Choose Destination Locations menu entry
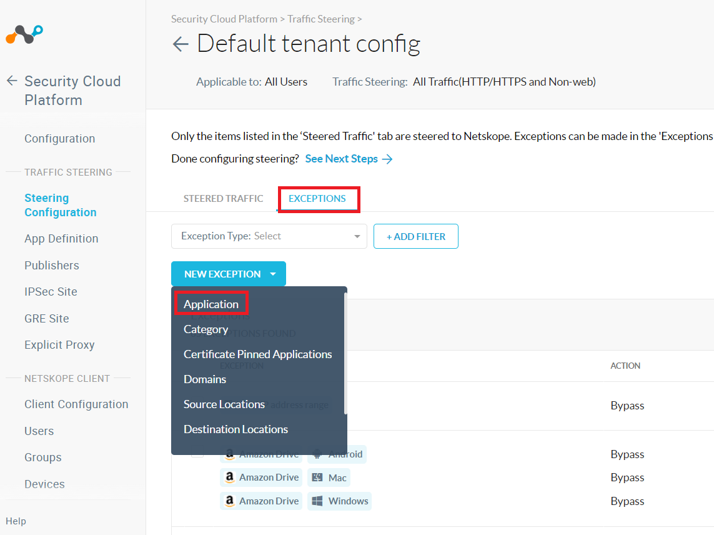This screenshot has height=535, width=714. [236, 429]
